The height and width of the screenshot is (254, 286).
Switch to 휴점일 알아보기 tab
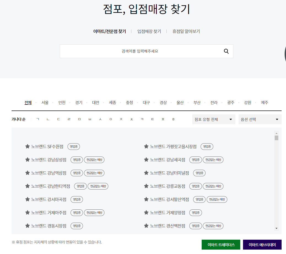click(186, 31)
